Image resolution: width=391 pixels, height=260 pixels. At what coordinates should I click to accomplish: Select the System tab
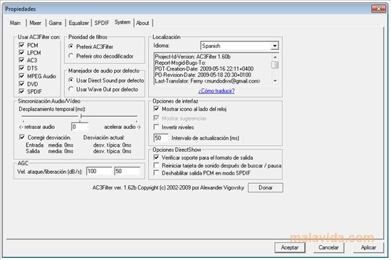pos(122,22)
